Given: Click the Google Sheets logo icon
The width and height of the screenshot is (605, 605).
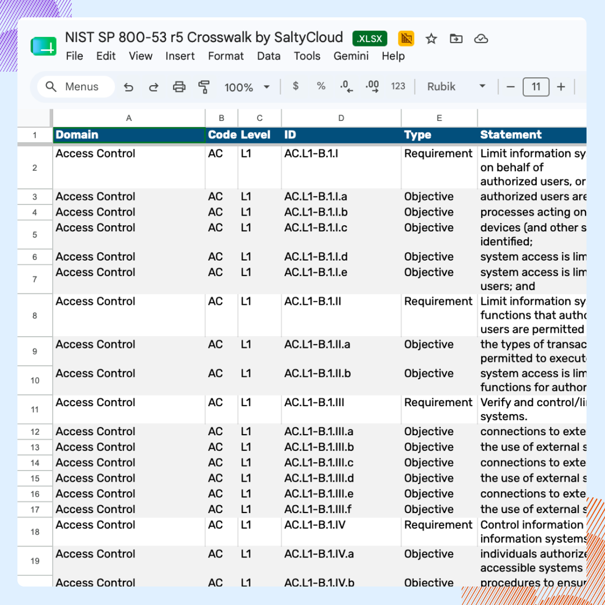Looking at the screenshot, I should pos(44,46).
